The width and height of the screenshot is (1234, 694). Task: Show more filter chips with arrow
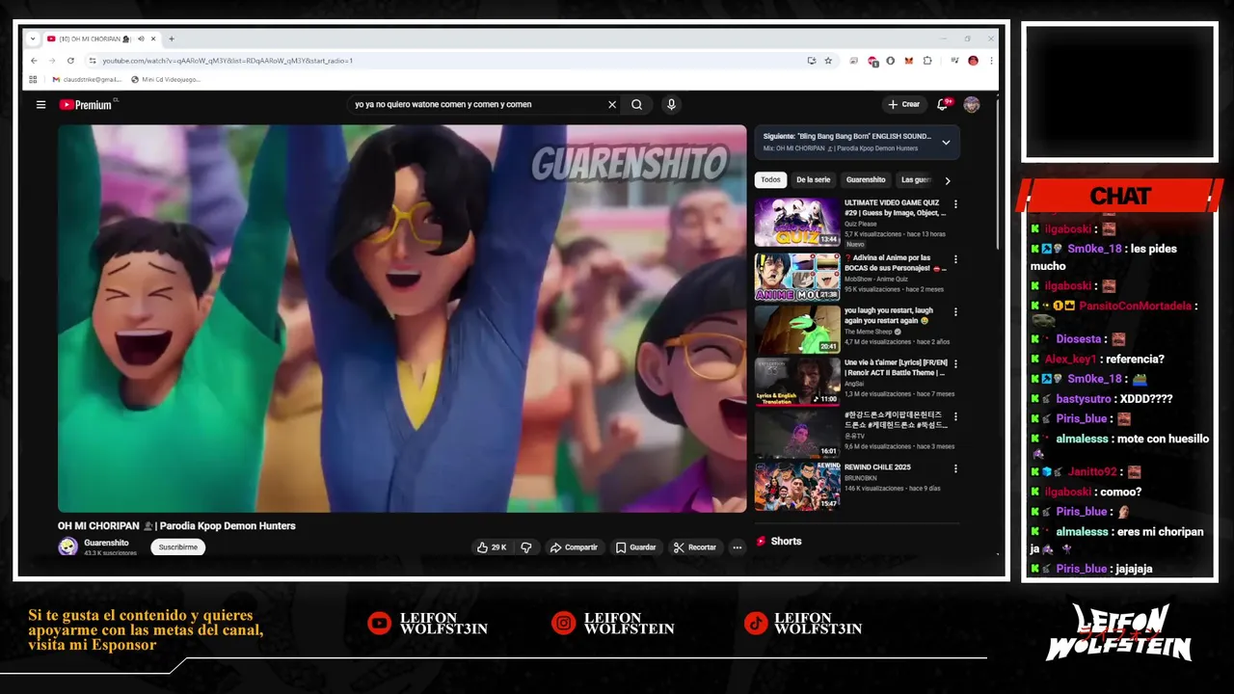point(948,180)
